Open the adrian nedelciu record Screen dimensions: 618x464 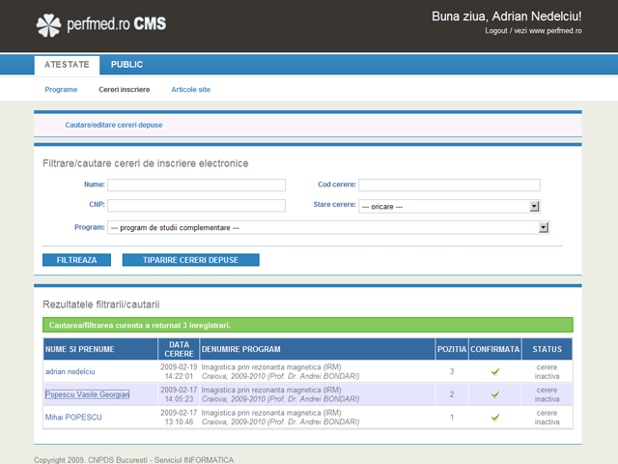(x=70, y=371)
